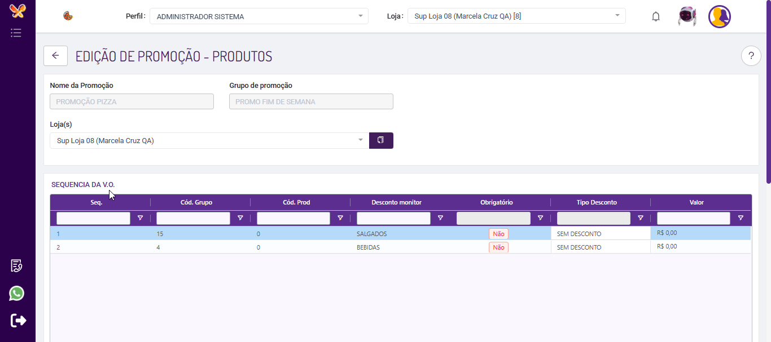Viewport: 771px width, 342px height.
Task: Toggle Obrigatório 'Não' for BEBIDAS row
Action: [498, 247]
